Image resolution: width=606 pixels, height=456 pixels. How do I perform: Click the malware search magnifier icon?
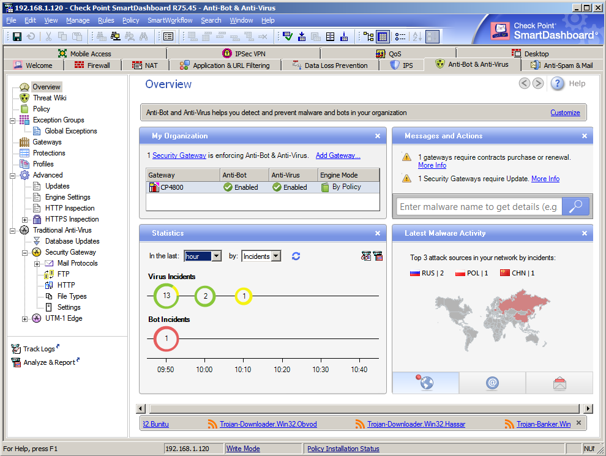click(x=575, y=206)
